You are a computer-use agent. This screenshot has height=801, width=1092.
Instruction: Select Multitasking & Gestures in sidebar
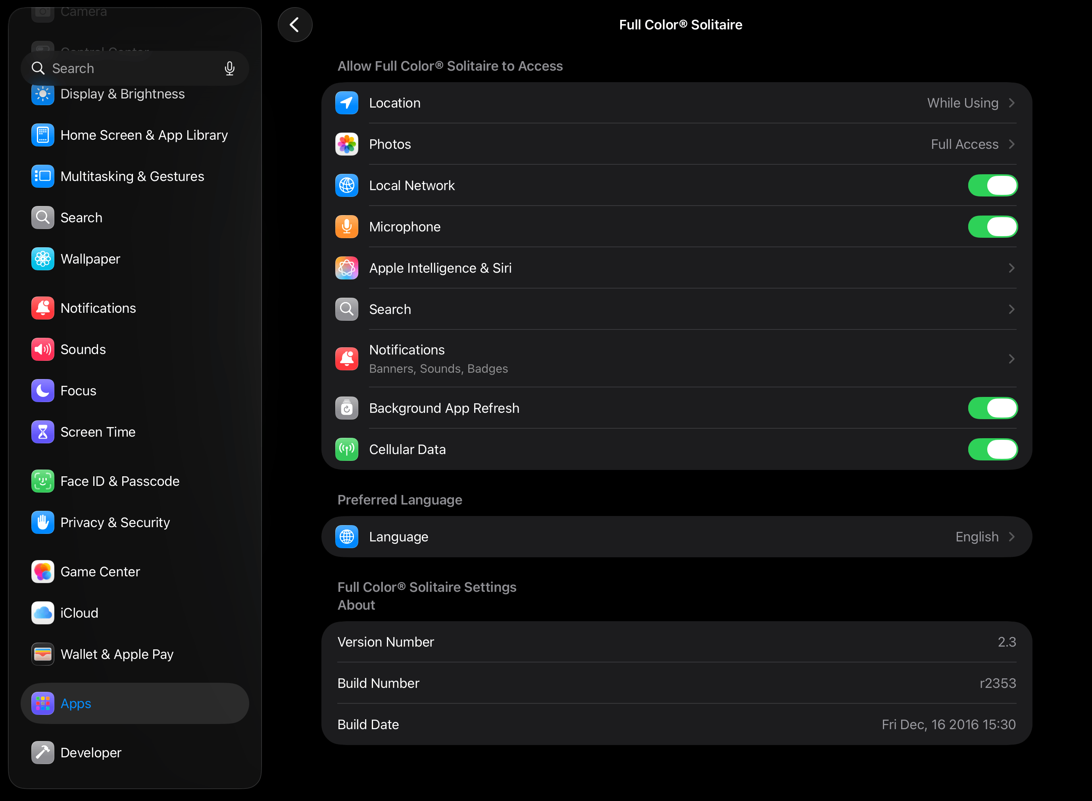[135, 177]
